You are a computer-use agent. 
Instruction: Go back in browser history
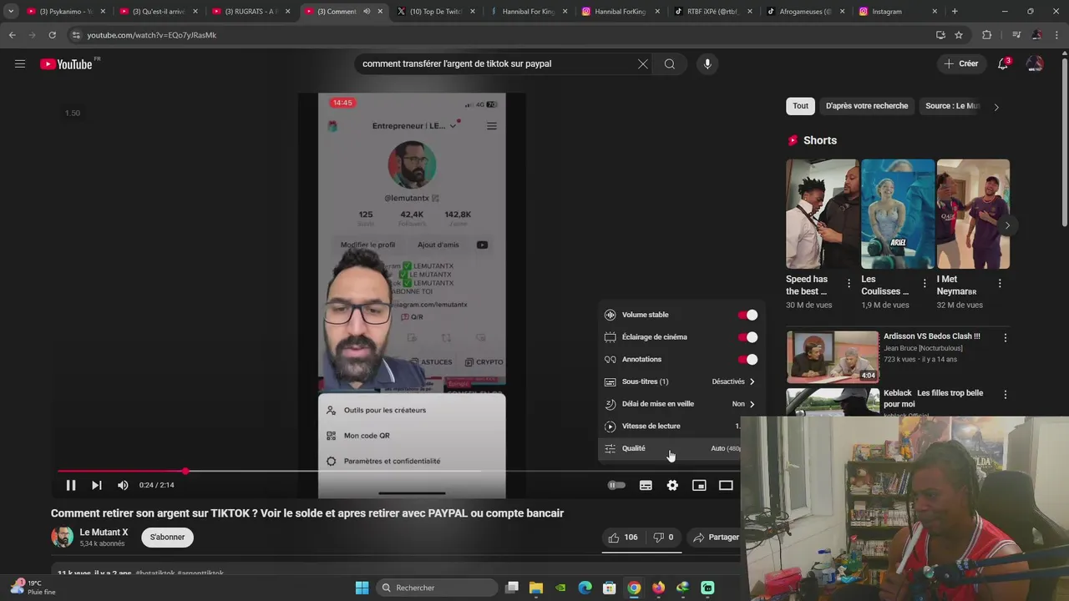tap(12, 35)
